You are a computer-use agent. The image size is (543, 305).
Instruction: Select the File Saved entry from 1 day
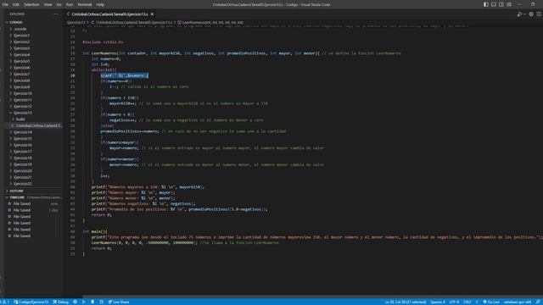[34, 210]
